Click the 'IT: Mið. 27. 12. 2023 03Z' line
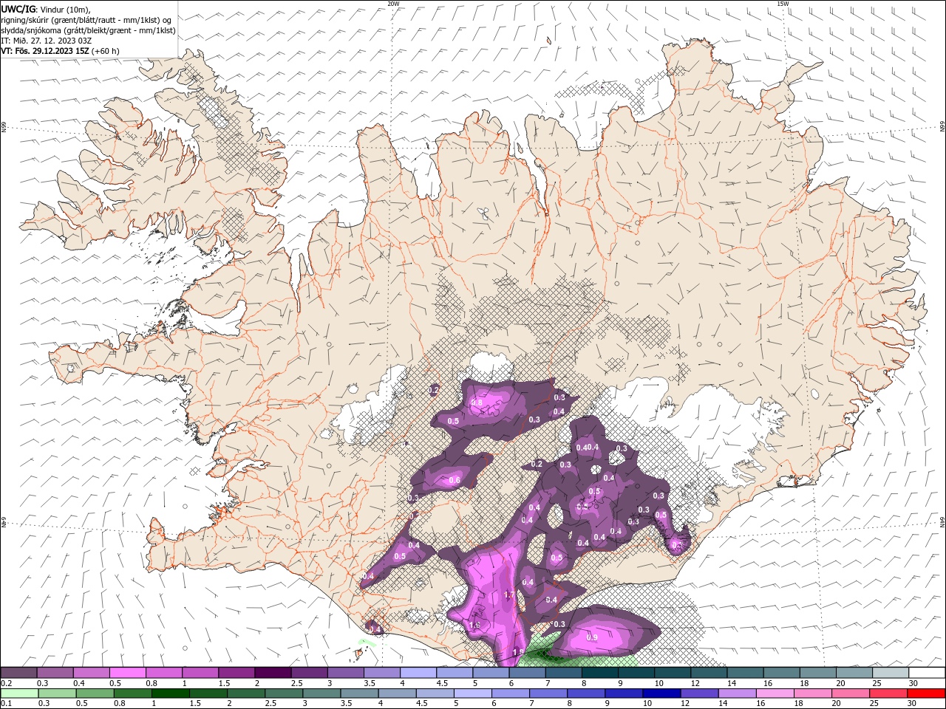This screenshot has width=946, height=709. coord(46,41)
